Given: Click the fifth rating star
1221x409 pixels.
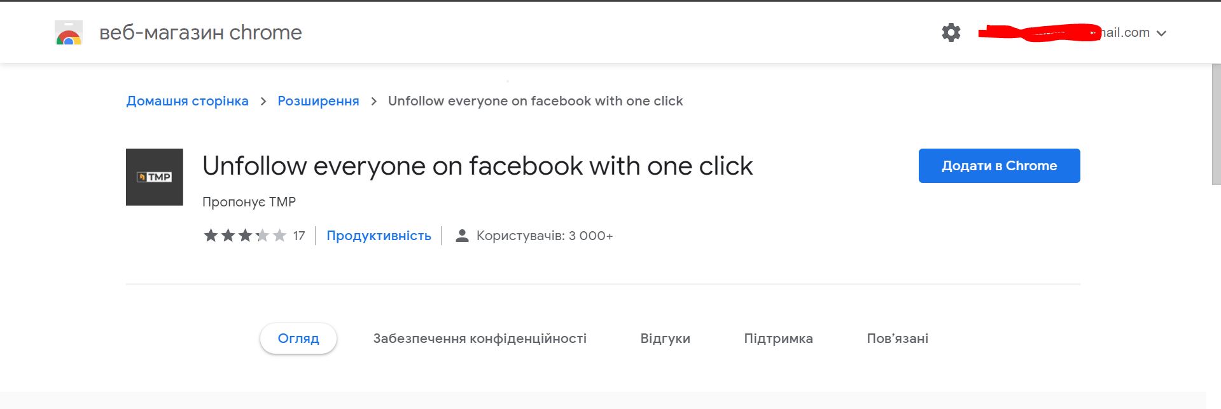Looking at the screenshot, I should 279,236.
